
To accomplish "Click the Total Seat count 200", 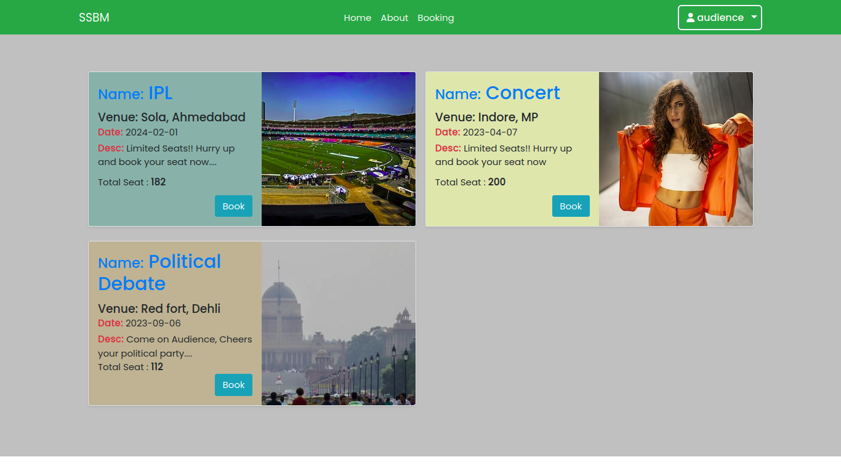I will pyautogui.click(x=496, y=182).
